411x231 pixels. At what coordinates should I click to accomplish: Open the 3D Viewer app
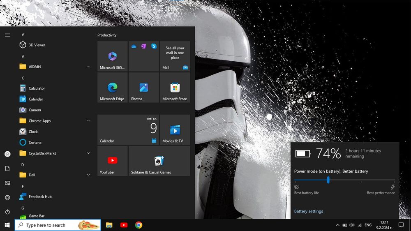54,45
